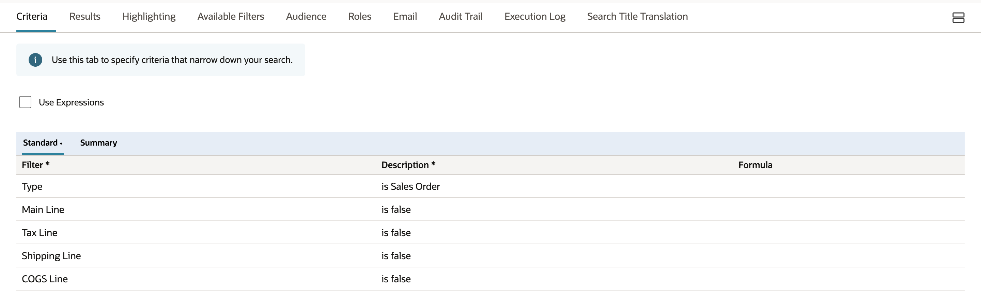Select the Tax Line filter row
Viewport: 981px width, 298px height.
pos(490,233)
